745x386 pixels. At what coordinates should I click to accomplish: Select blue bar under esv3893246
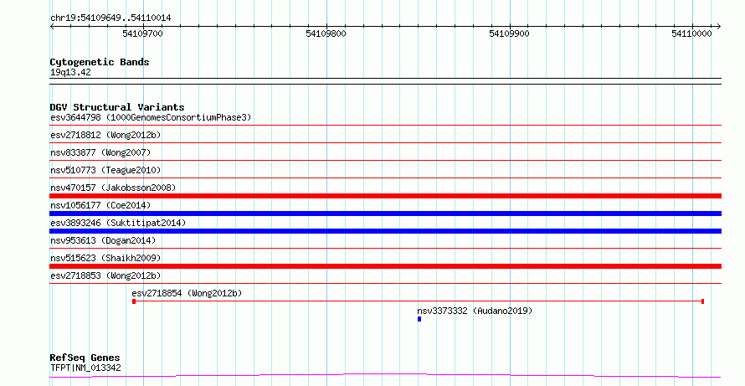385,231
